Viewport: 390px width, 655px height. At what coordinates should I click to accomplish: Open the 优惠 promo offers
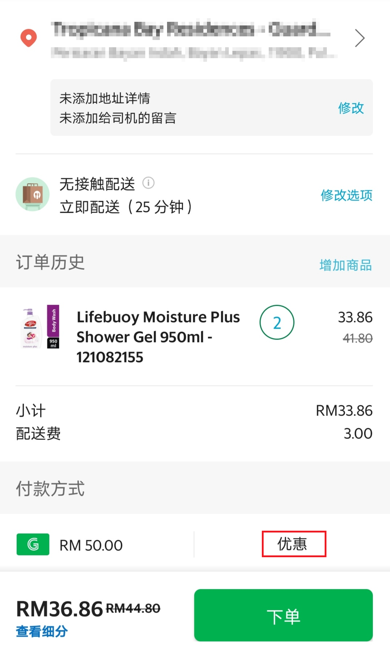(294, 544)
